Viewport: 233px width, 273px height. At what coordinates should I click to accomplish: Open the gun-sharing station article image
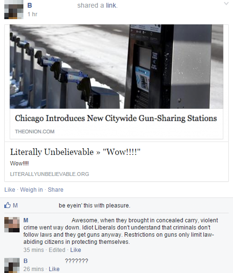(116, 66)
